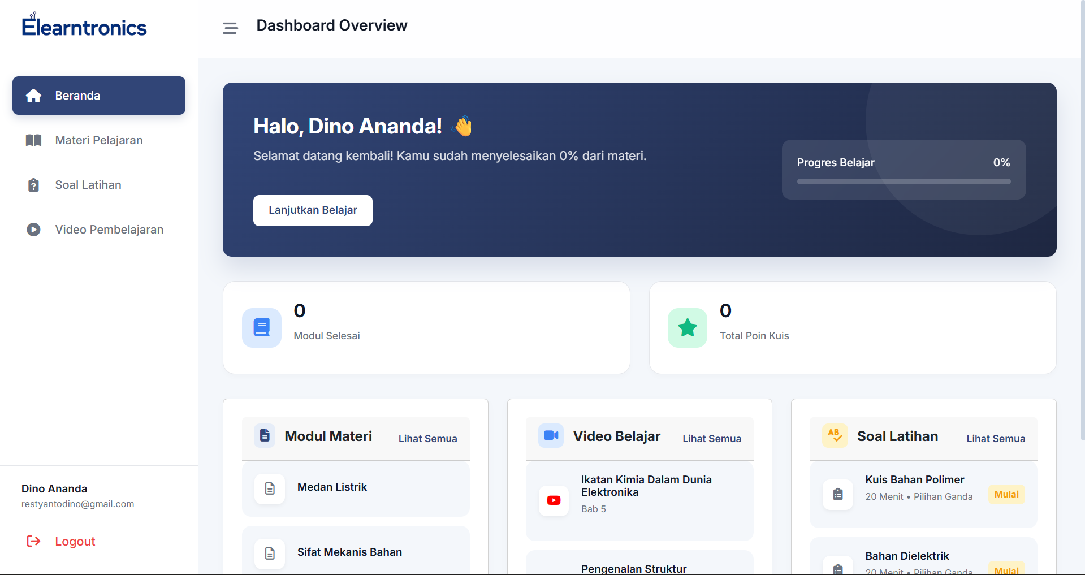This screenshot has width=1085, height=575.
Task: Toggle the hamburger sidebar menu icon
Action: [x=230, y=28]
